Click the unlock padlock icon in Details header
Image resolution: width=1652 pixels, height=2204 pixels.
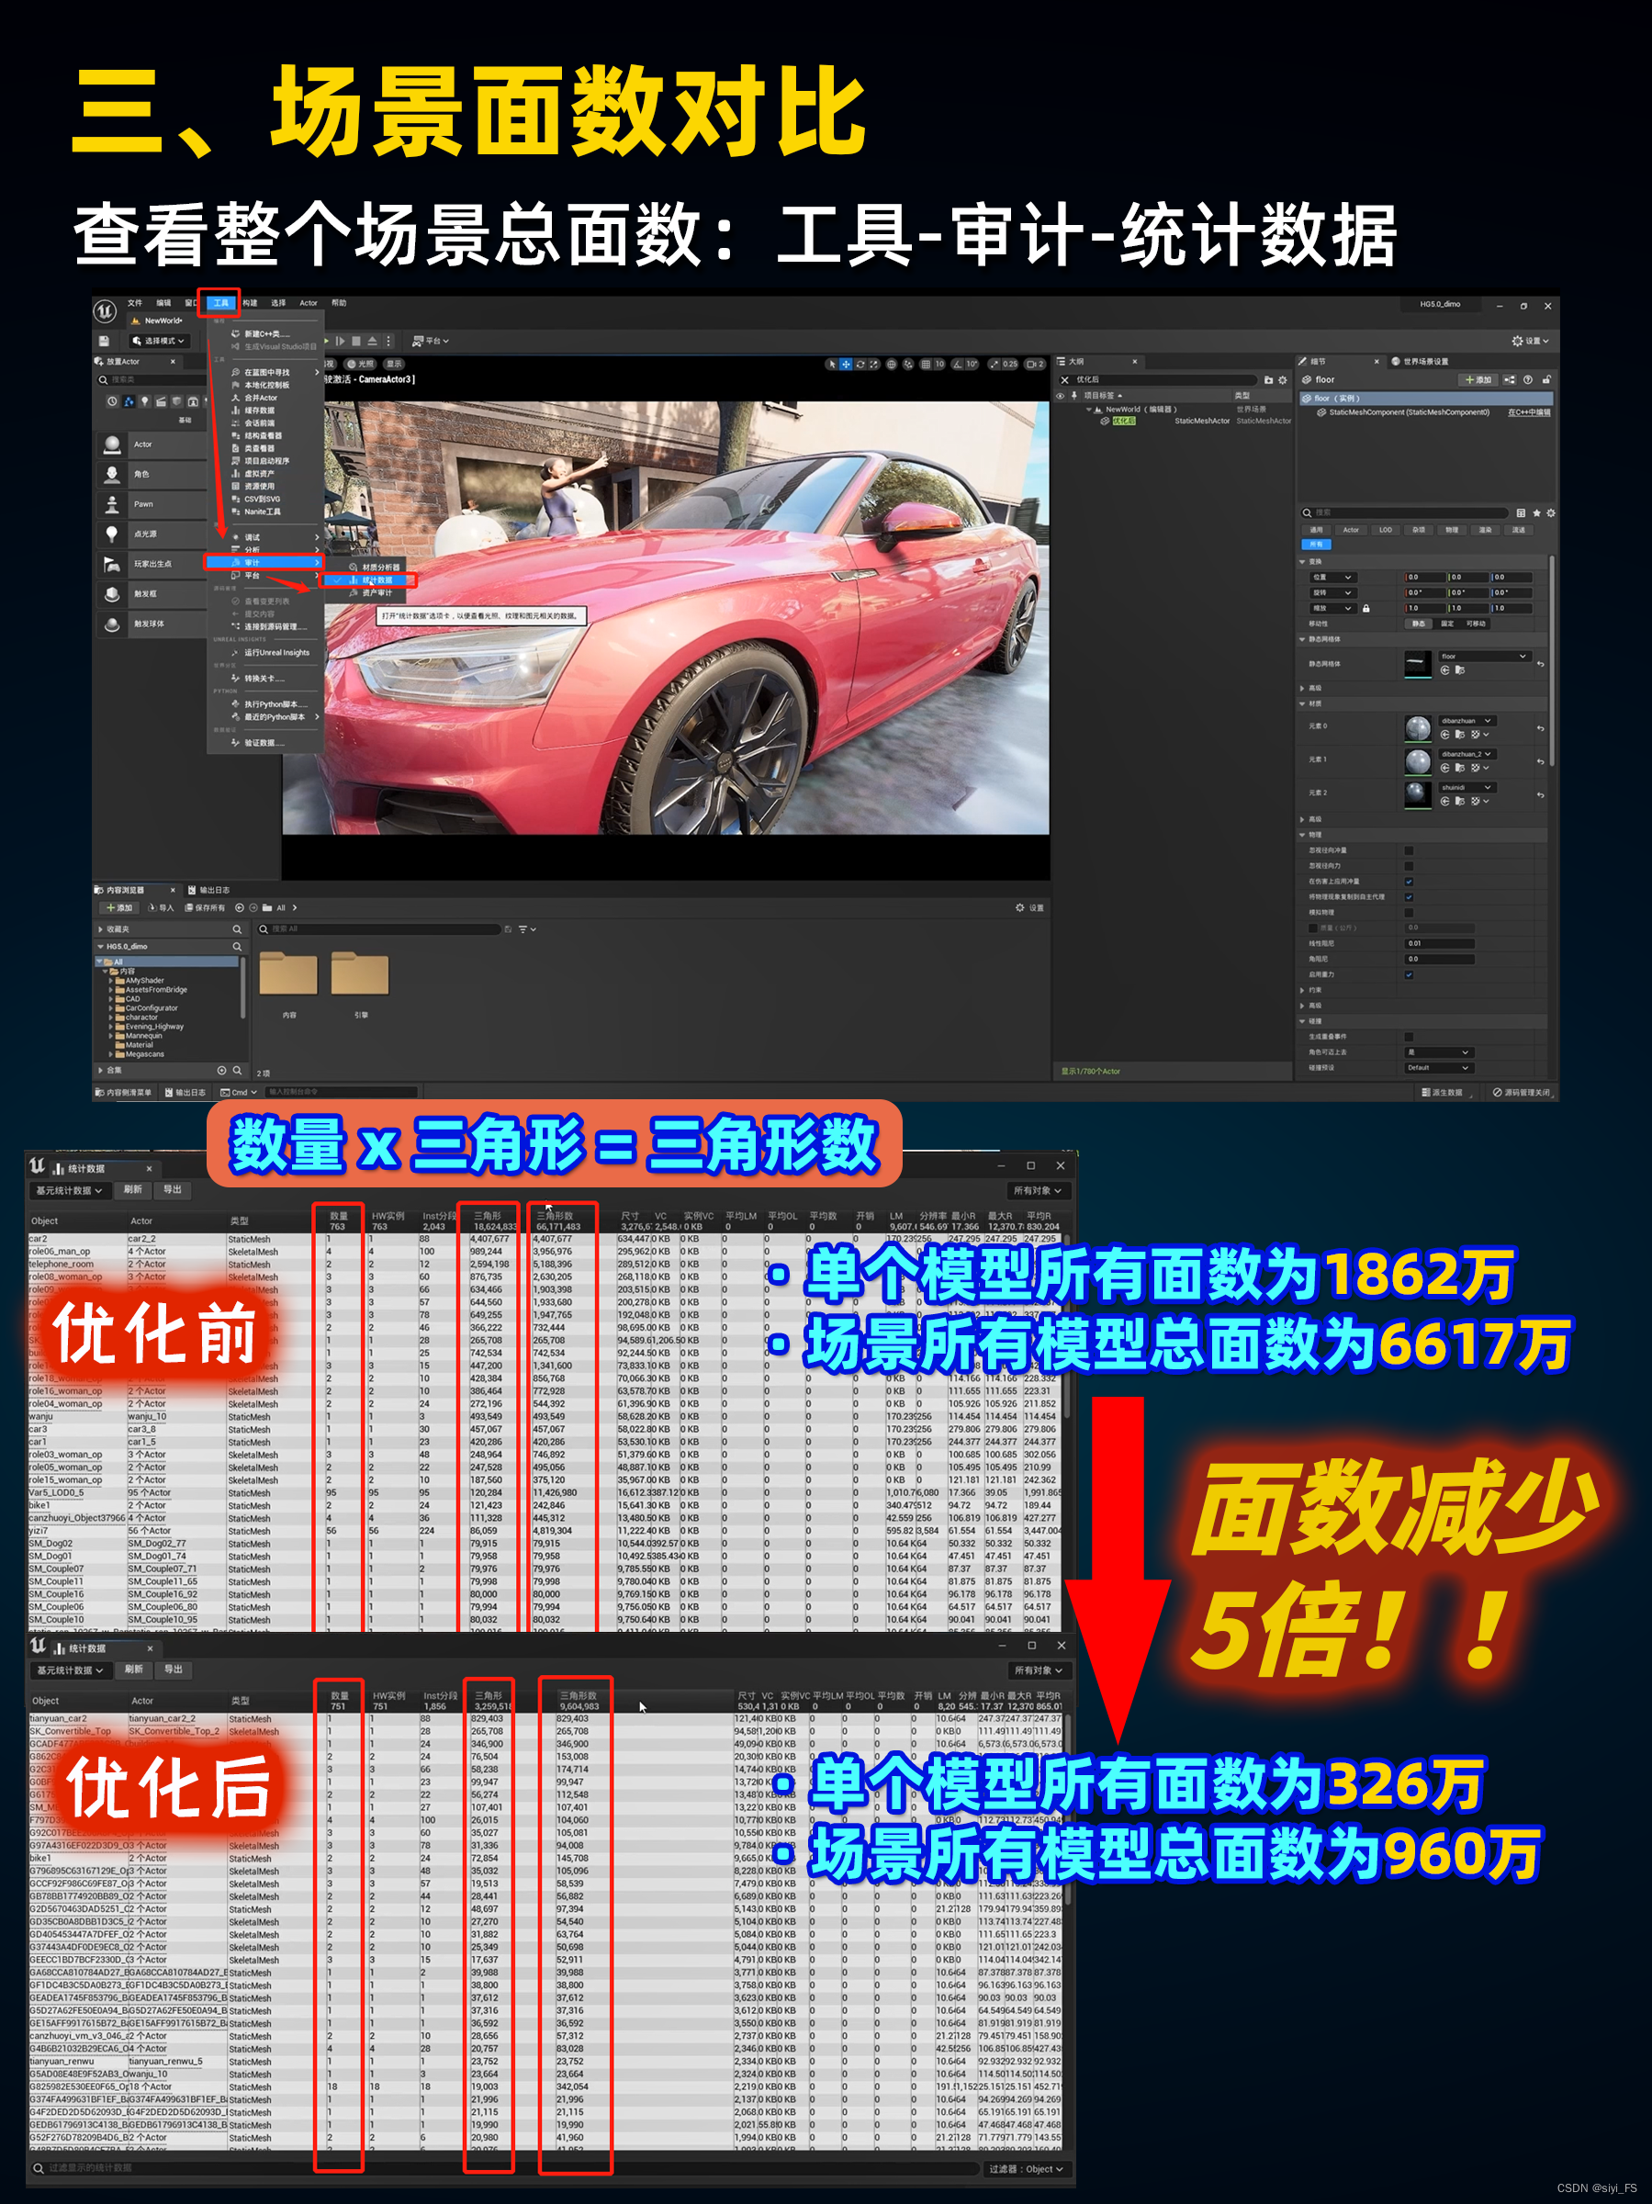(x=1546, y=379)
